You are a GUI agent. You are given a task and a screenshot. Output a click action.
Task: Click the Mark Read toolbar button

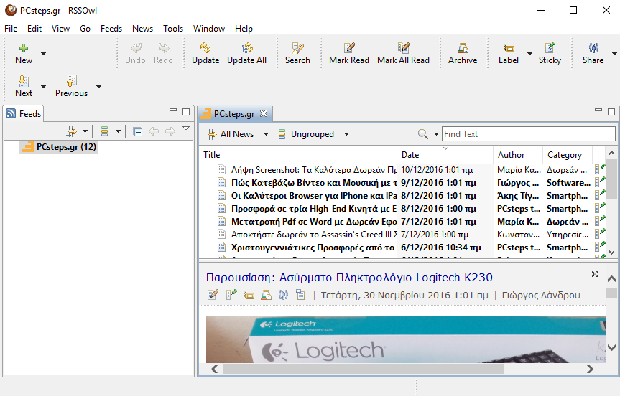[x=349, y=53]
